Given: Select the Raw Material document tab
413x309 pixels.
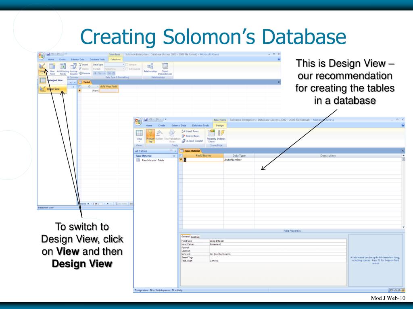Looking at the screenshot, I should [x=190, y=151].
